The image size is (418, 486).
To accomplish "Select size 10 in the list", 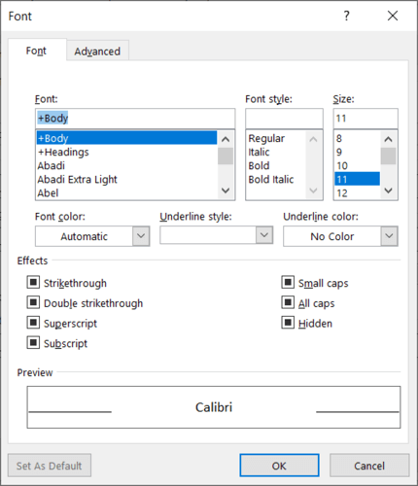I will tap(357, 165).
